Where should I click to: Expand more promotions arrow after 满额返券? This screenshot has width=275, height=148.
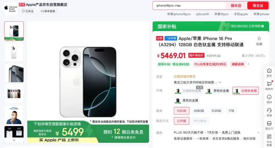tap(248, 64)
